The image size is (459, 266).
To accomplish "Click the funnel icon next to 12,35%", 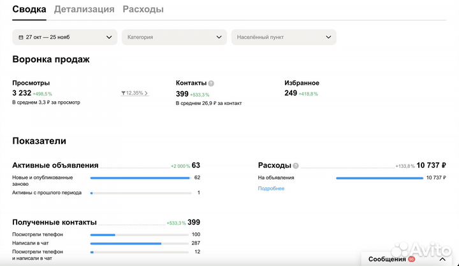I will (123, 94).
